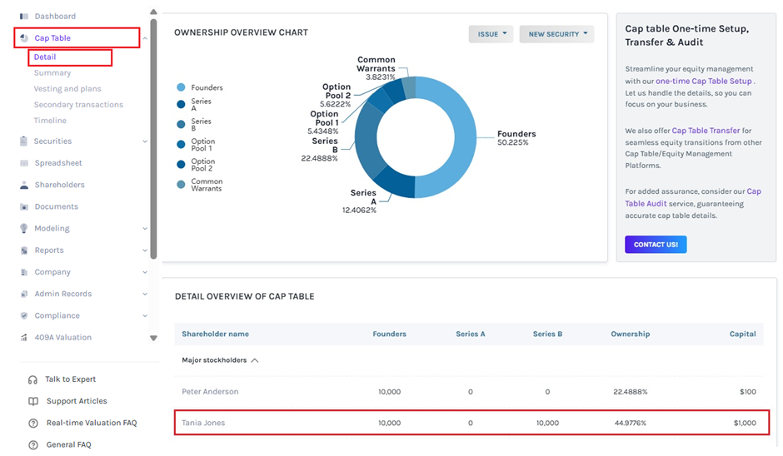
Task: Click the Dashboard icon in sidebar
Action: coord(23,17)
